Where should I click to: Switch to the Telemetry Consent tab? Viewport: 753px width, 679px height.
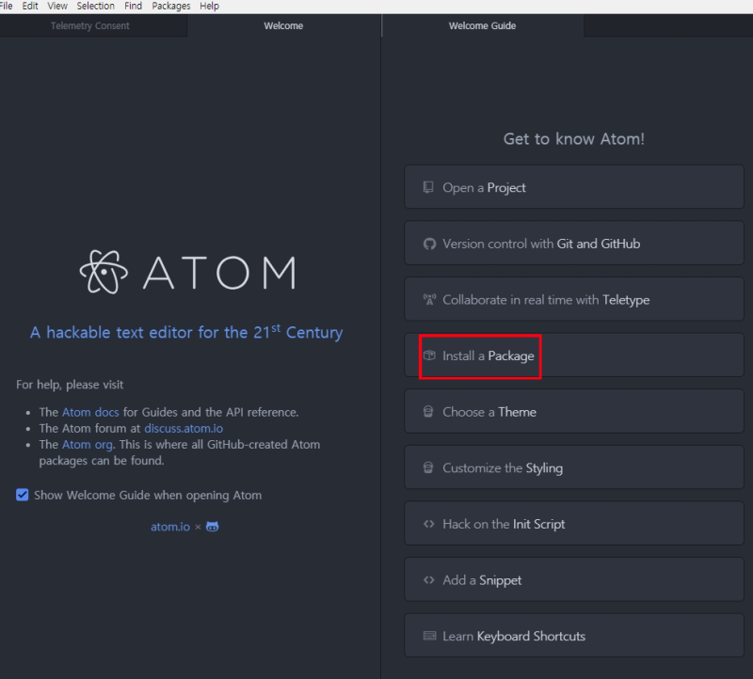91,25
